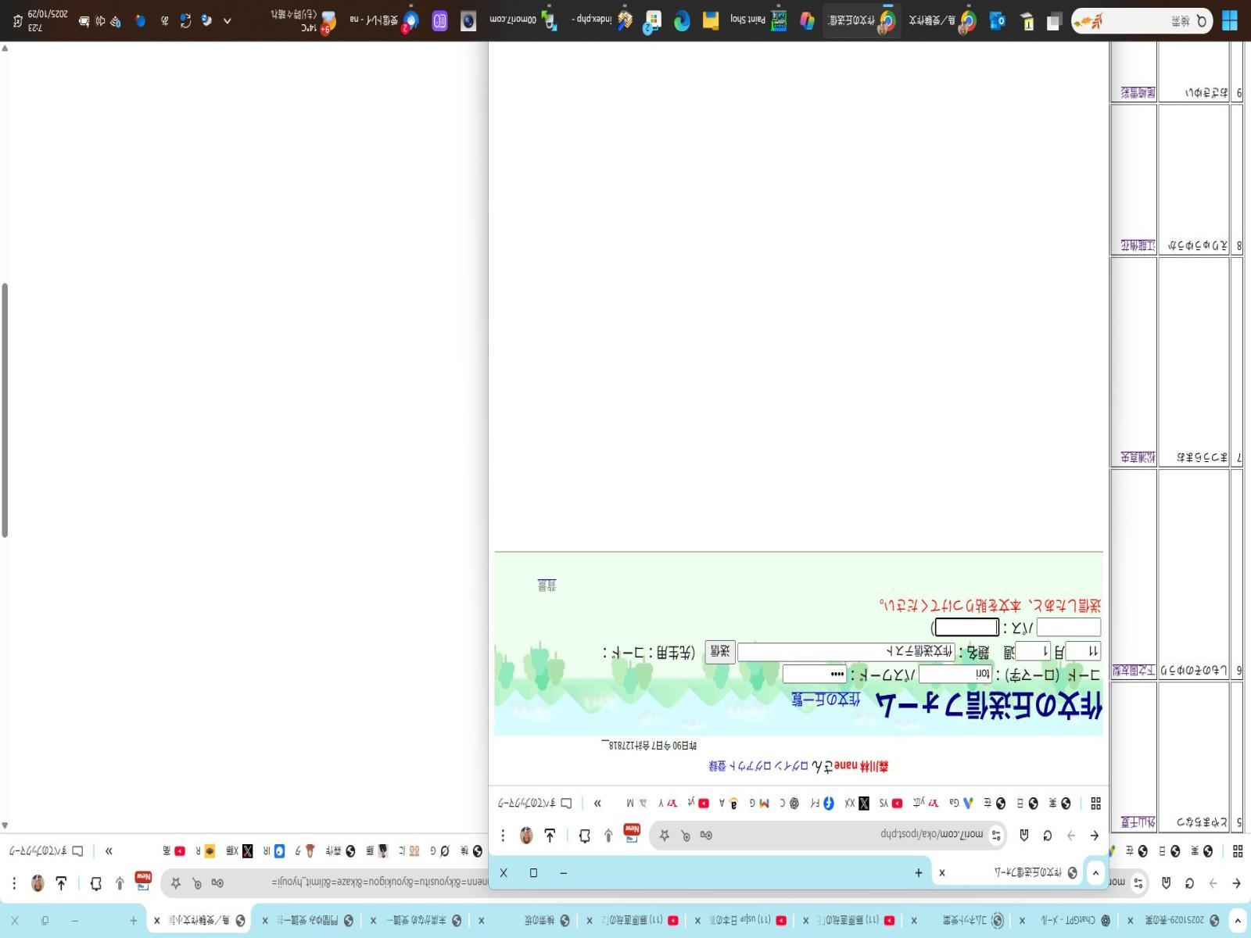Open Chrome's three-dot menu in the front window

click(x=503, y=836)
